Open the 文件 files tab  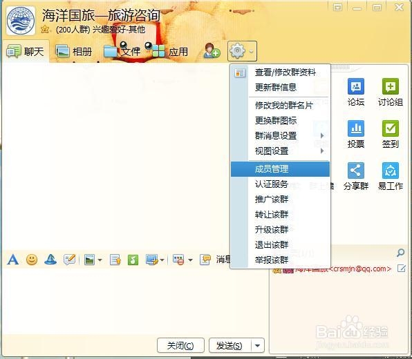(122, 52)
